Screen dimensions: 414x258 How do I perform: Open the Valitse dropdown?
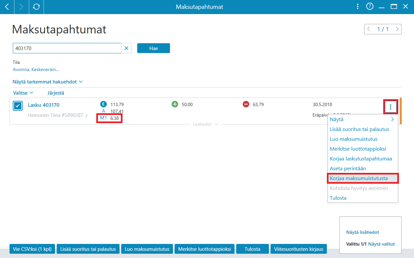click(x=23, y=93)
